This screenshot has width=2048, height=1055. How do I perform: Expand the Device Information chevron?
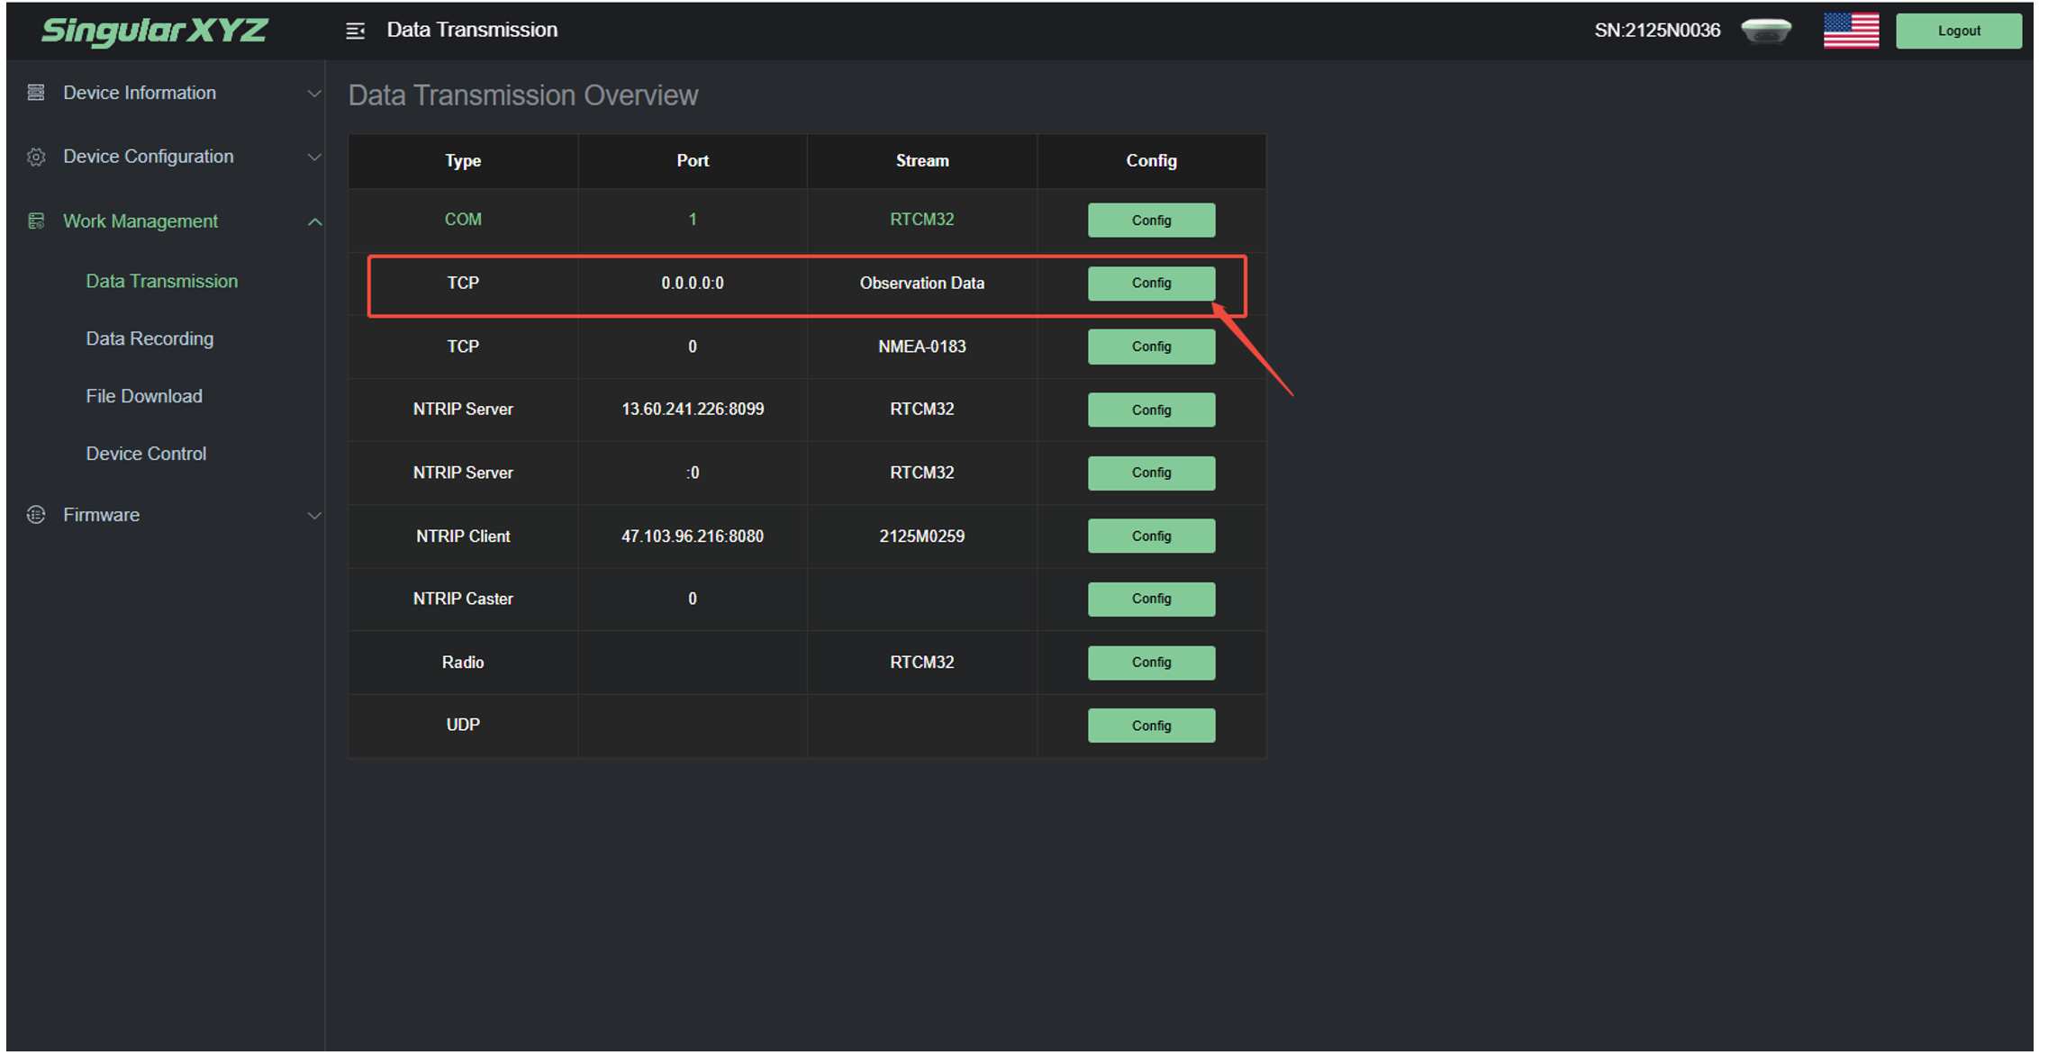[x=314, y=94]
